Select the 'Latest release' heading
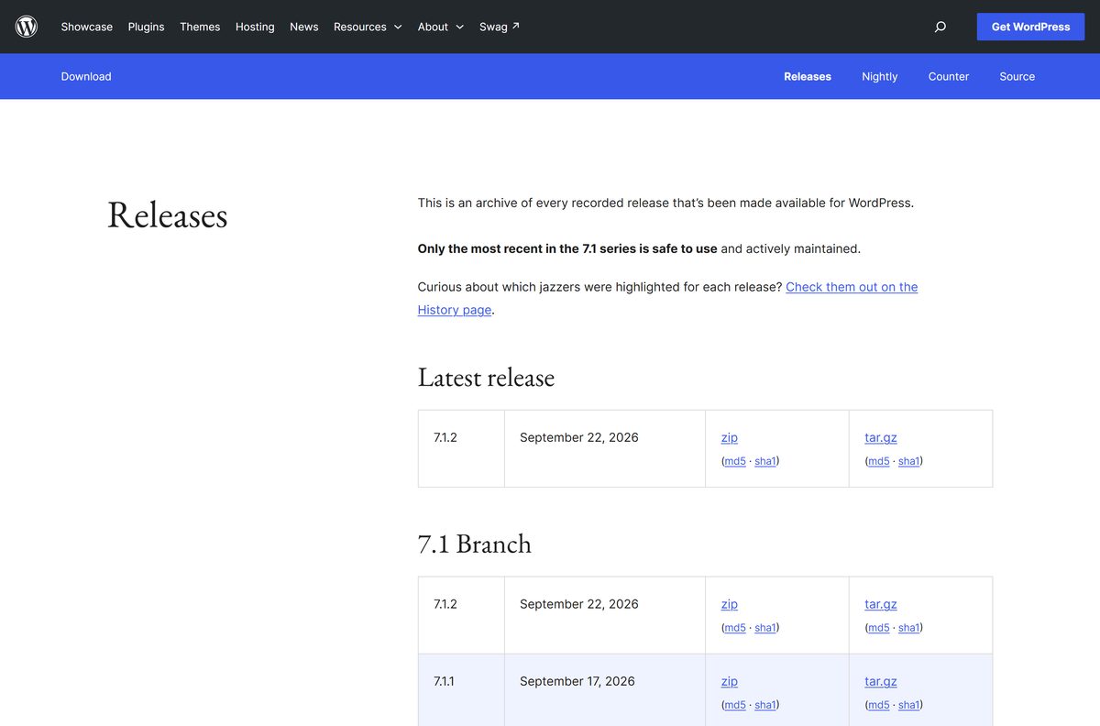1100x726 pixels. [x=486, y=378]
